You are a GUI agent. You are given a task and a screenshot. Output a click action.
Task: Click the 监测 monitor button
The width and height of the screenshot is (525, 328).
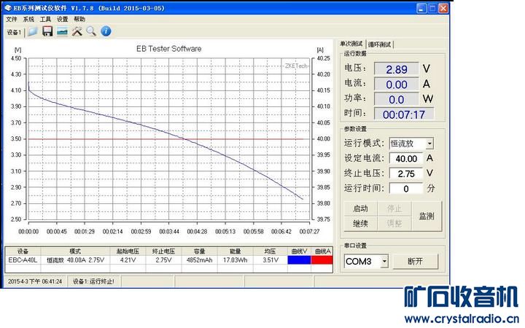point(426,216)
